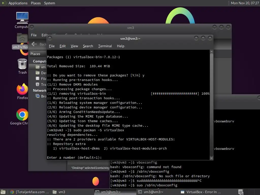Open the terminal Search menu

tap(88, 46)
